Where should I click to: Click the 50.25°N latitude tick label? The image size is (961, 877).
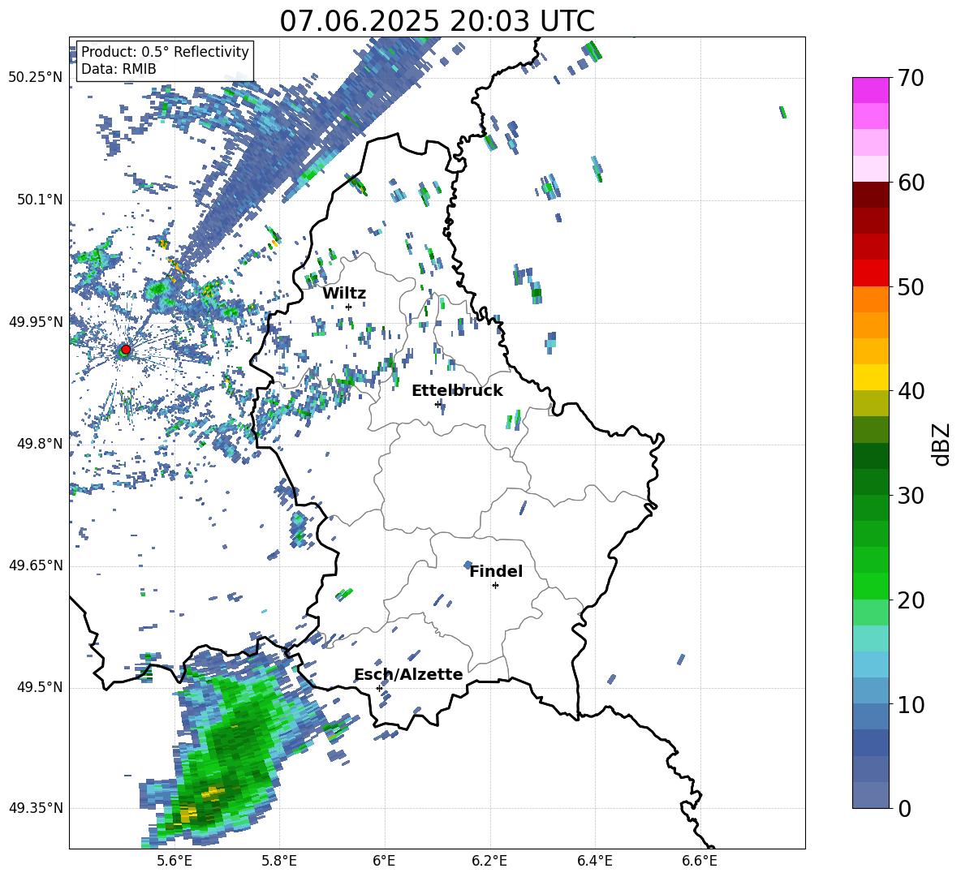tap(36, 78)
